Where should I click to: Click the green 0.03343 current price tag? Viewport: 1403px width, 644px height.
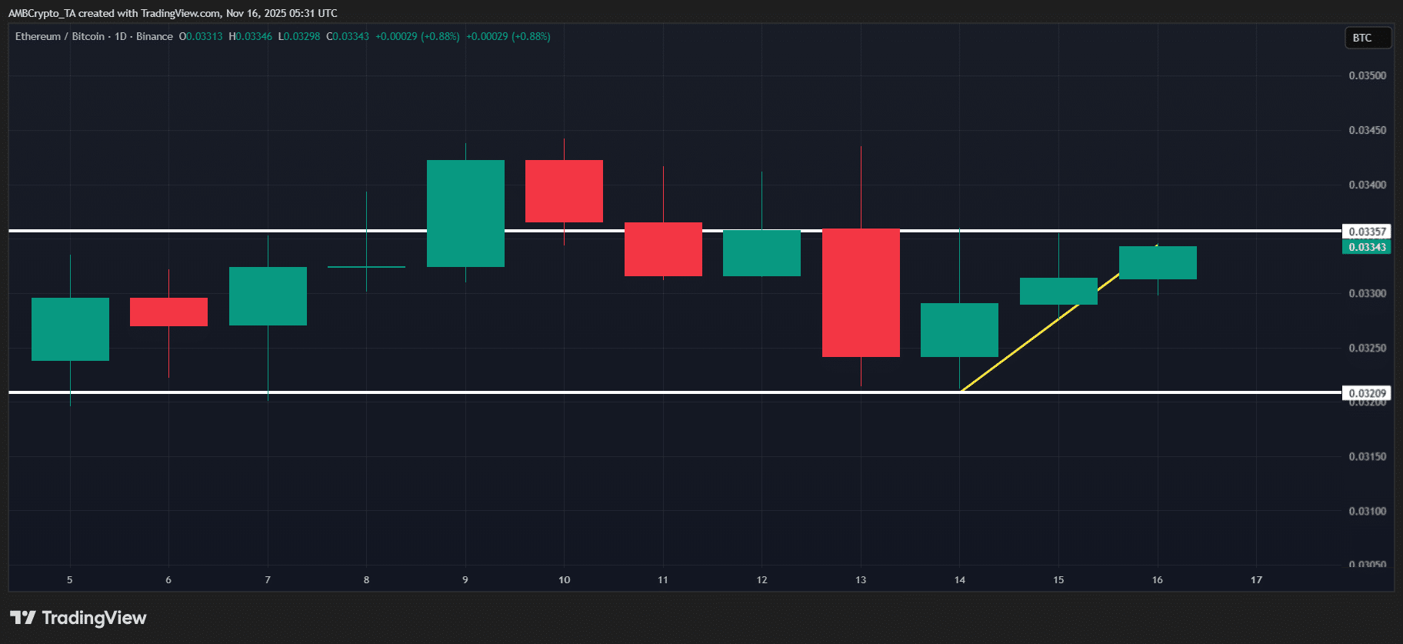tap(1366, 247)
